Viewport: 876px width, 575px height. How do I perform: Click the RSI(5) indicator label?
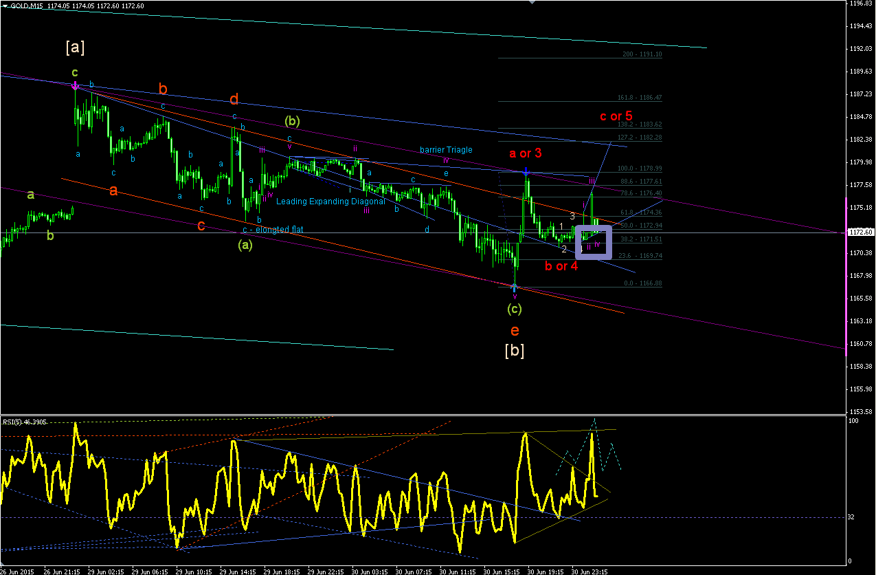tap(19, 421)
